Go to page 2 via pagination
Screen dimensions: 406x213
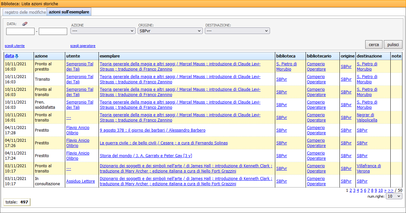[x=351, y=190]
